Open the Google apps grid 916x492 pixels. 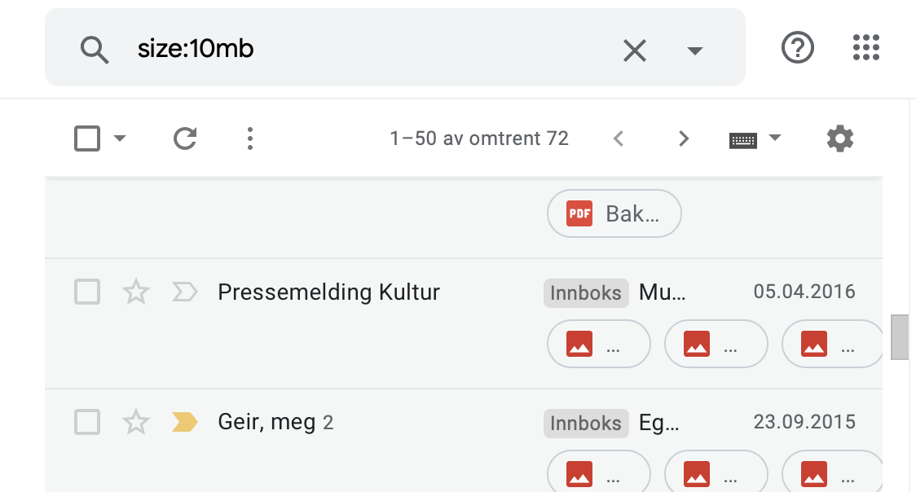tap(865, 47)
